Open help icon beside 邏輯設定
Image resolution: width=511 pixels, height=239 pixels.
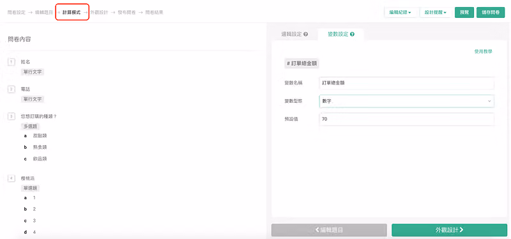point(305,35)
